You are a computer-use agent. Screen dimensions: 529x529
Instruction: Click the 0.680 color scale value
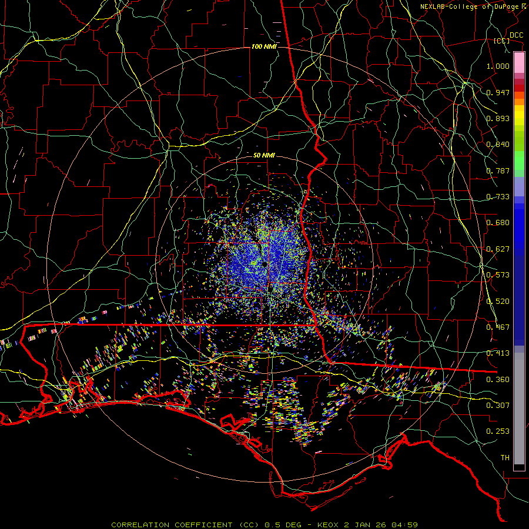pos(498,223)
